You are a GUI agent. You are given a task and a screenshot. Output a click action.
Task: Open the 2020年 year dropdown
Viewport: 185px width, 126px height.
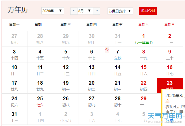pyautogui.click(x=53, y=11)
